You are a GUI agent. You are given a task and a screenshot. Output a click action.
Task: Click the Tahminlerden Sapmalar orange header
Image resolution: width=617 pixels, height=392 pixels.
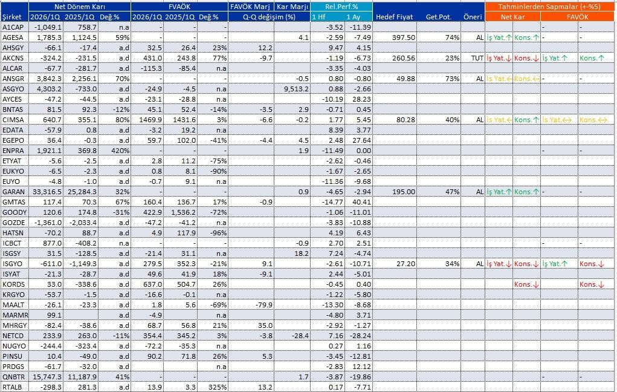tap(549, 6)
